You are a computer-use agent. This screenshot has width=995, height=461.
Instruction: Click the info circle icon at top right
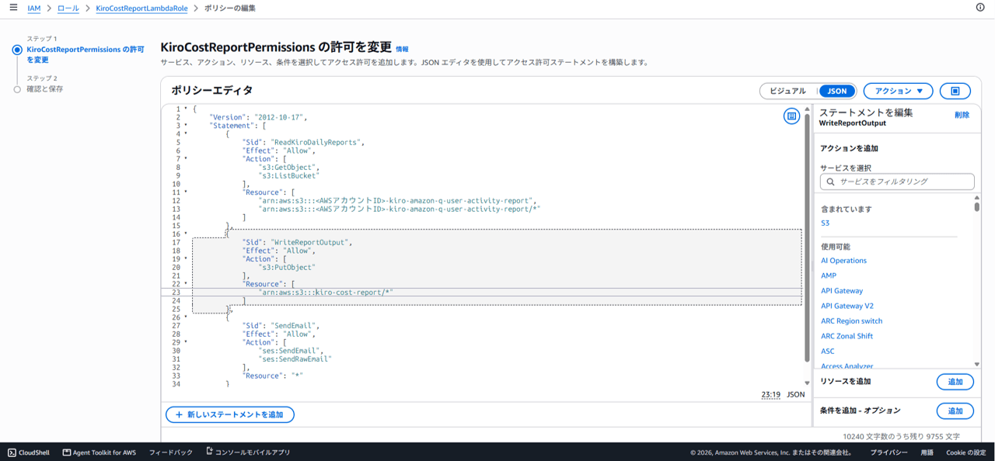(x=979, y=8)
